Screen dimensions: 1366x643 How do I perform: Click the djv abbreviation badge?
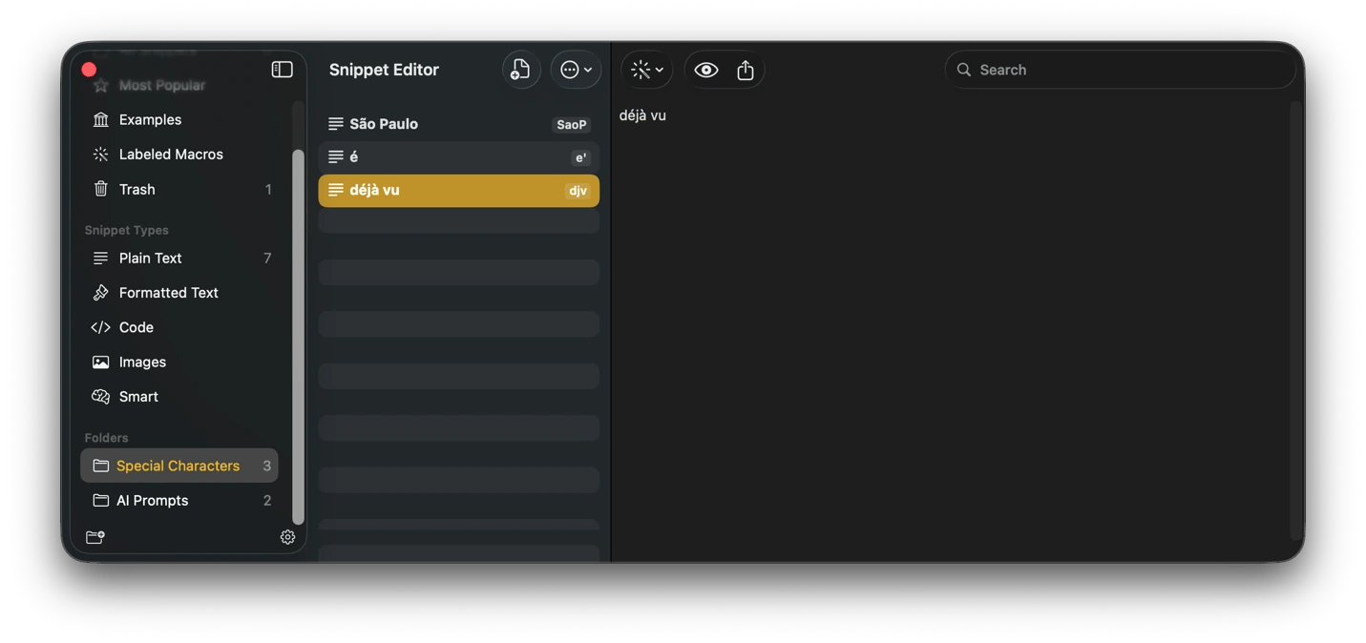[x=578, y=192]
